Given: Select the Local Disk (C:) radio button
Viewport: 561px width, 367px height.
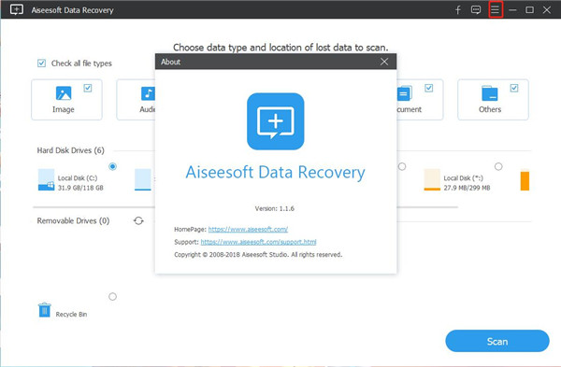Looking at the screenshot, I should pos(113,166).
